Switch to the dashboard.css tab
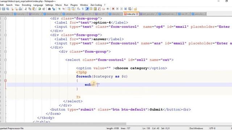 tap(167, 14)
